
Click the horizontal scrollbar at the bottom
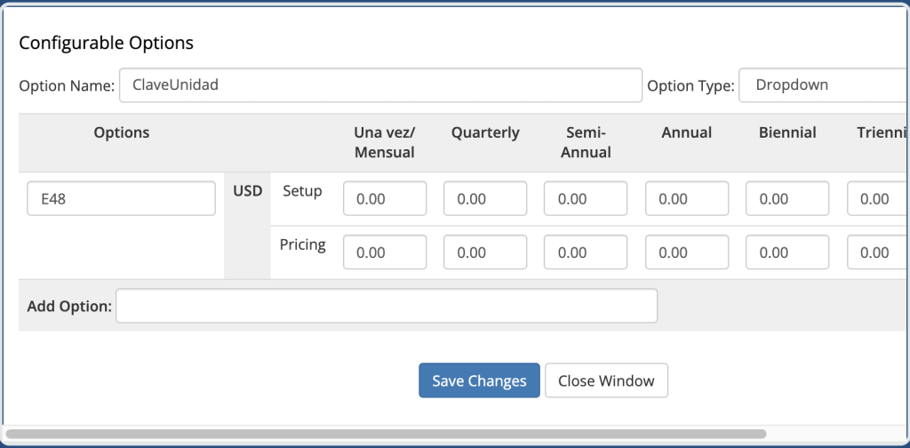[386, 434]
